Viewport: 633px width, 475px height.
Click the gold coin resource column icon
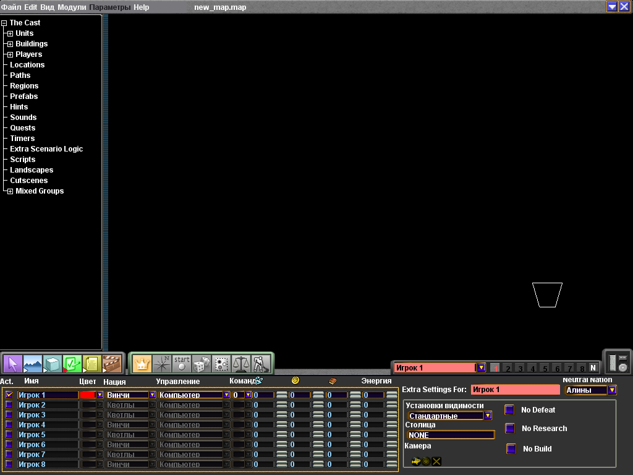(295, 380)
